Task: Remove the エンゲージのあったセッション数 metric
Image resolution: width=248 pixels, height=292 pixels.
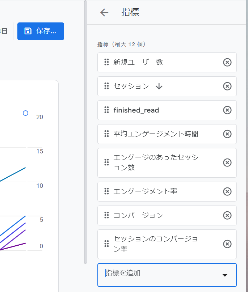Action: [x=227, y=162]
